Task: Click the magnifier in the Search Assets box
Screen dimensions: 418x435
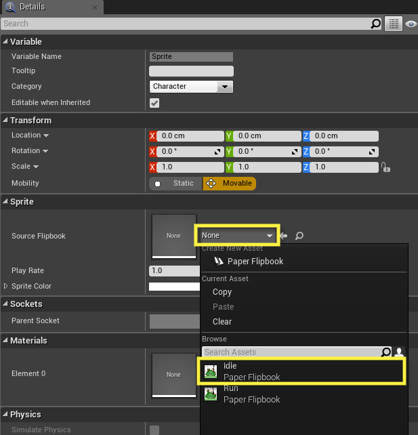Action: click(385, 352)
